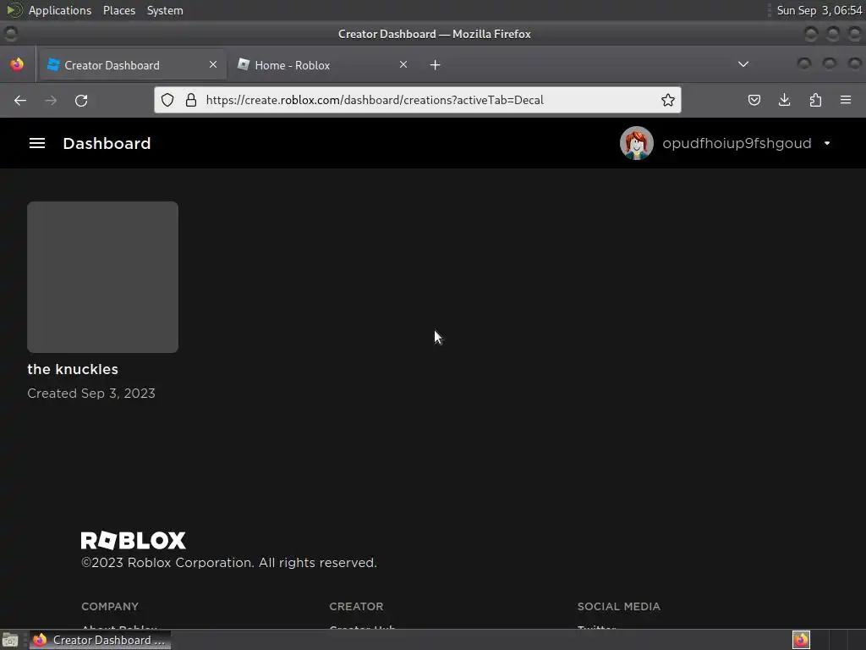Open a new browser tab
Screen dimensions: 866x650
[x=436, y=65]
